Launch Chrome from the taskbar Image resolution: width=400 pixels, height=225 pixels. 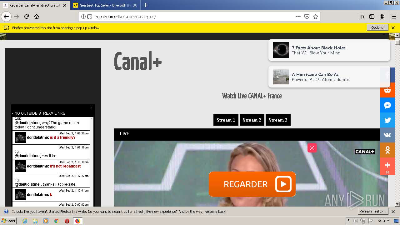[x=56, y=221]
